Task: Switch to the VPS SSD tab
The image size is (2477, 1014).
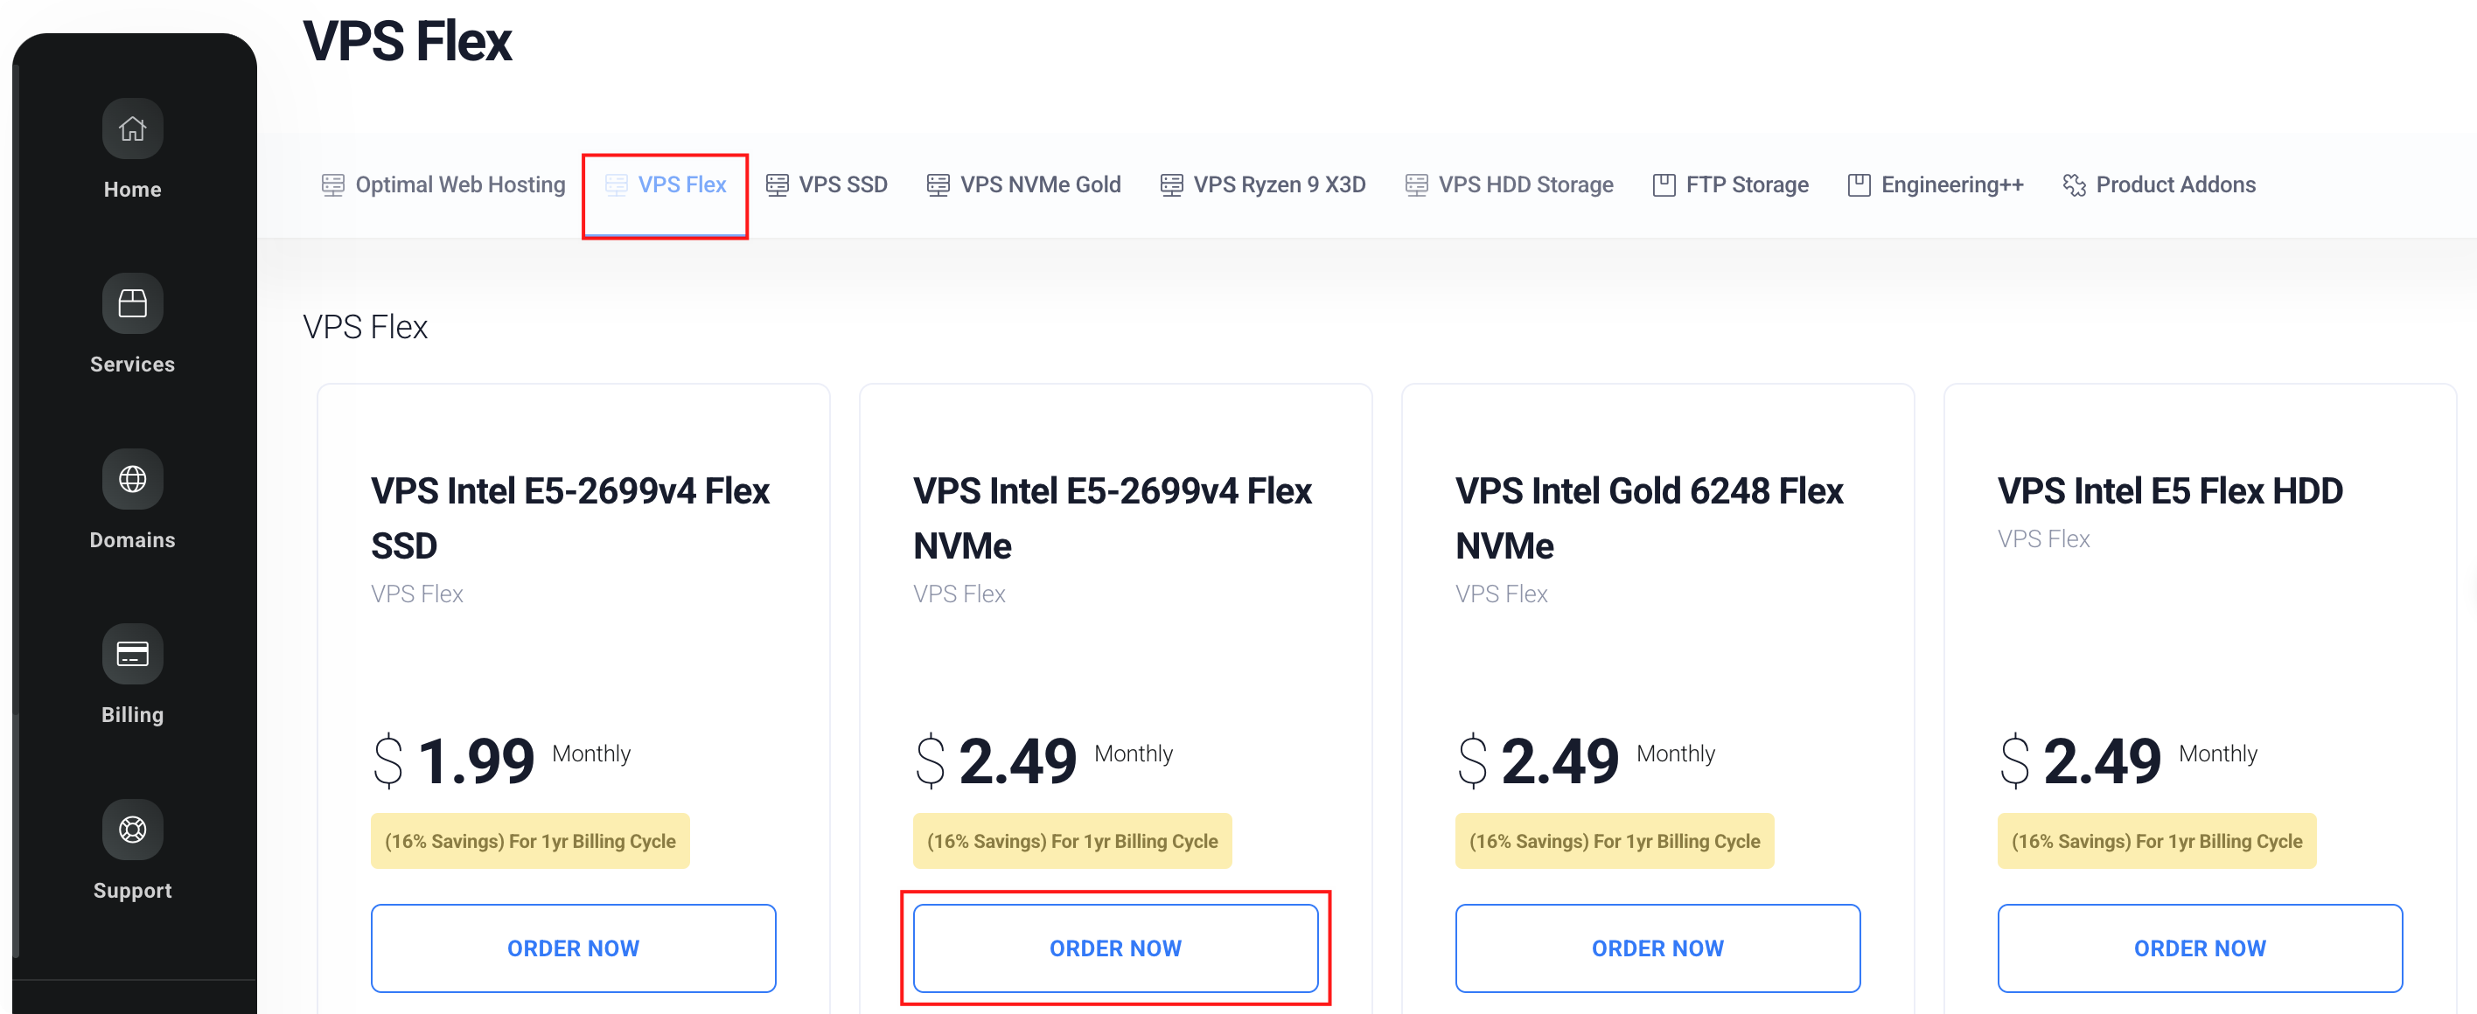Action: click(x=827, y=184)
